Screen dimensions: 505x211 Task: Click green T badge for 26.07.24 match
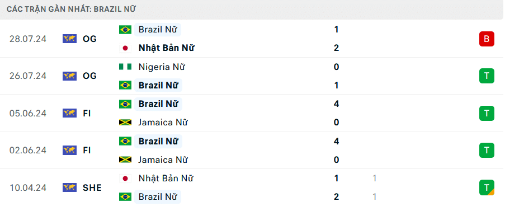pos(487,76)
